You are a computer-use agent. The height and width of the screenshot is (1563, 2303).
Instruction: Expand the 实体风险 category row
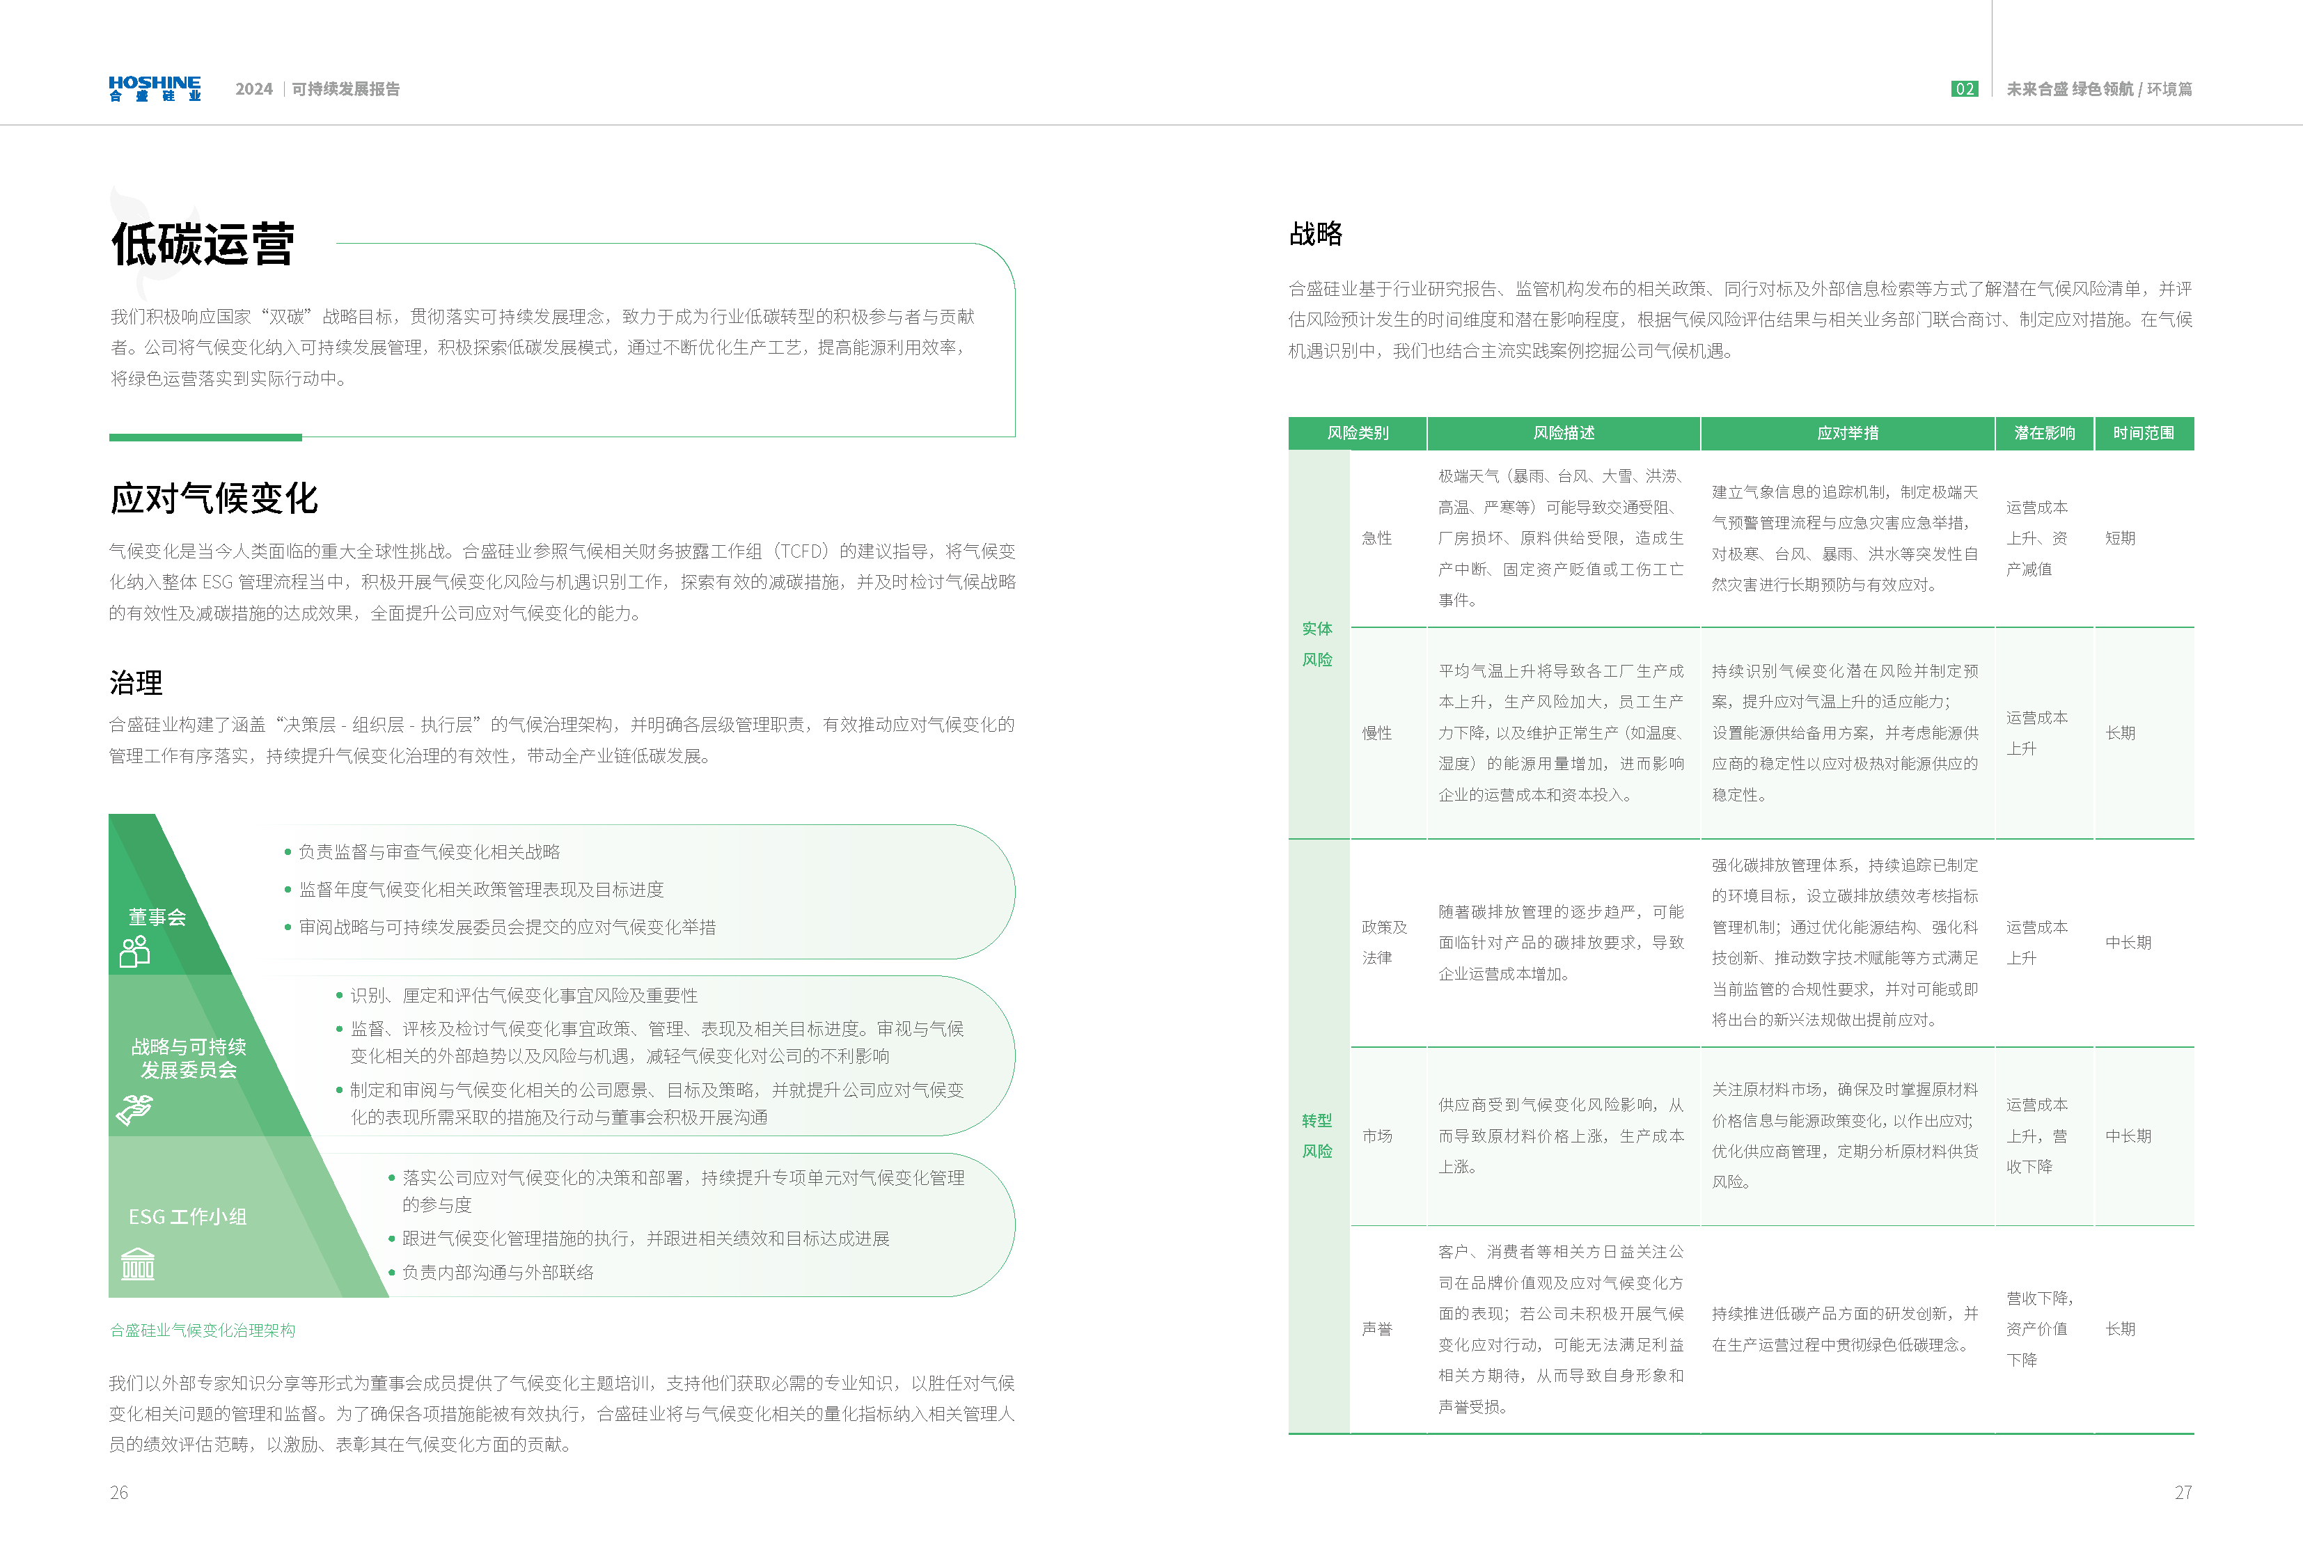click(x=1317, y=644)
